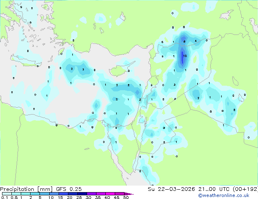Click the legend swatch between 15 and 20
The image size is (258, 199).
[x=63, y=194]
